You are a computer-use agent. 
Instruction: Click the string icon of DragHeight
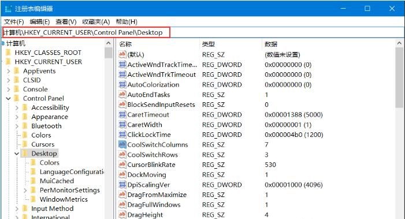coord(122,214)
